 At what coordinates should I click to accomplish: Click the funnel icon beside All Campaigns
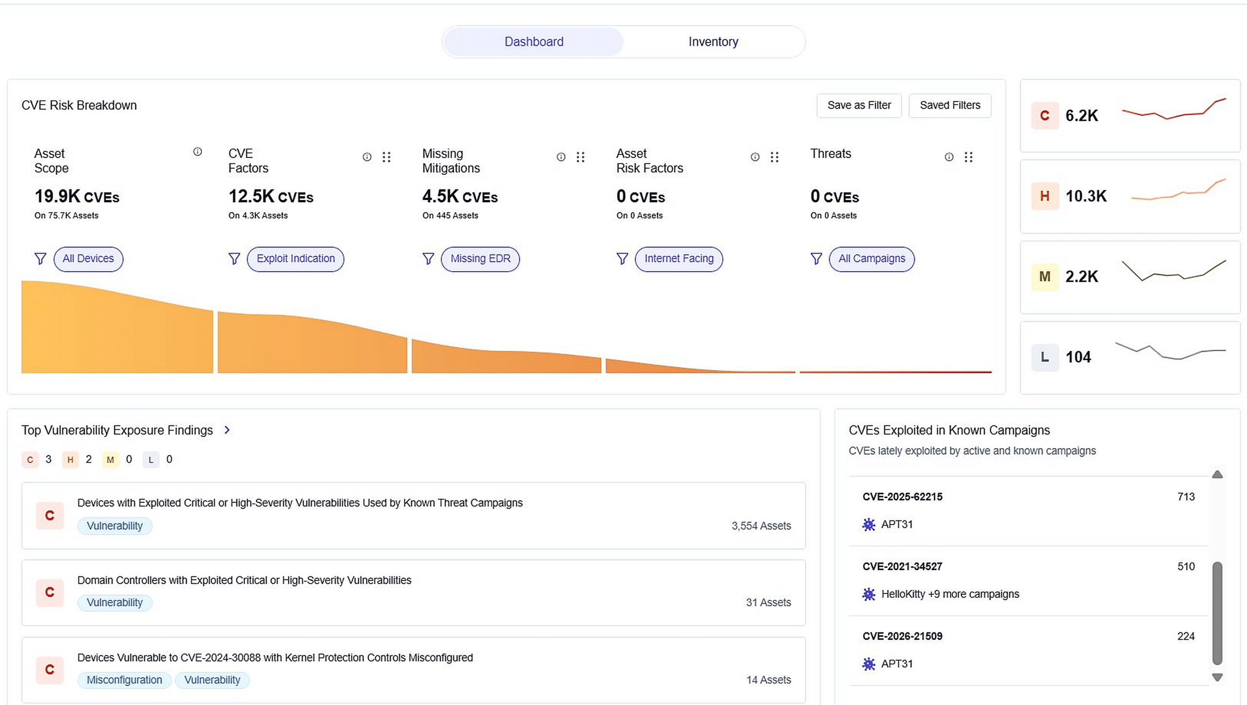coord(816,259)
